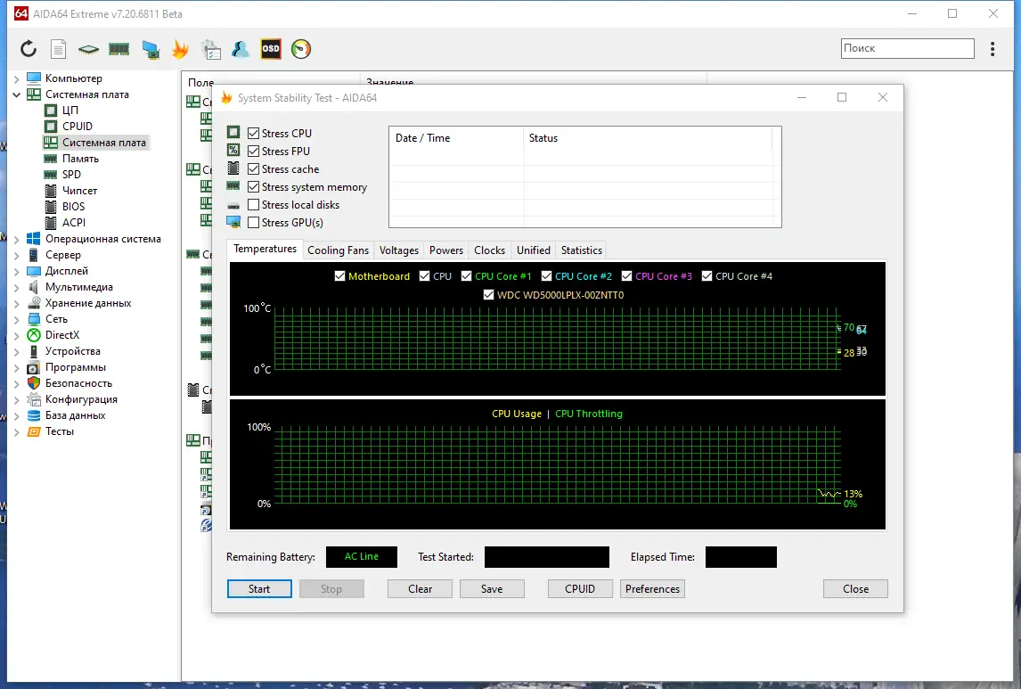Image resolution: width=1021 pixels, height=689 pixels.
Task: Toggle Stress CPU checkbox
Action: click(253, 133)
